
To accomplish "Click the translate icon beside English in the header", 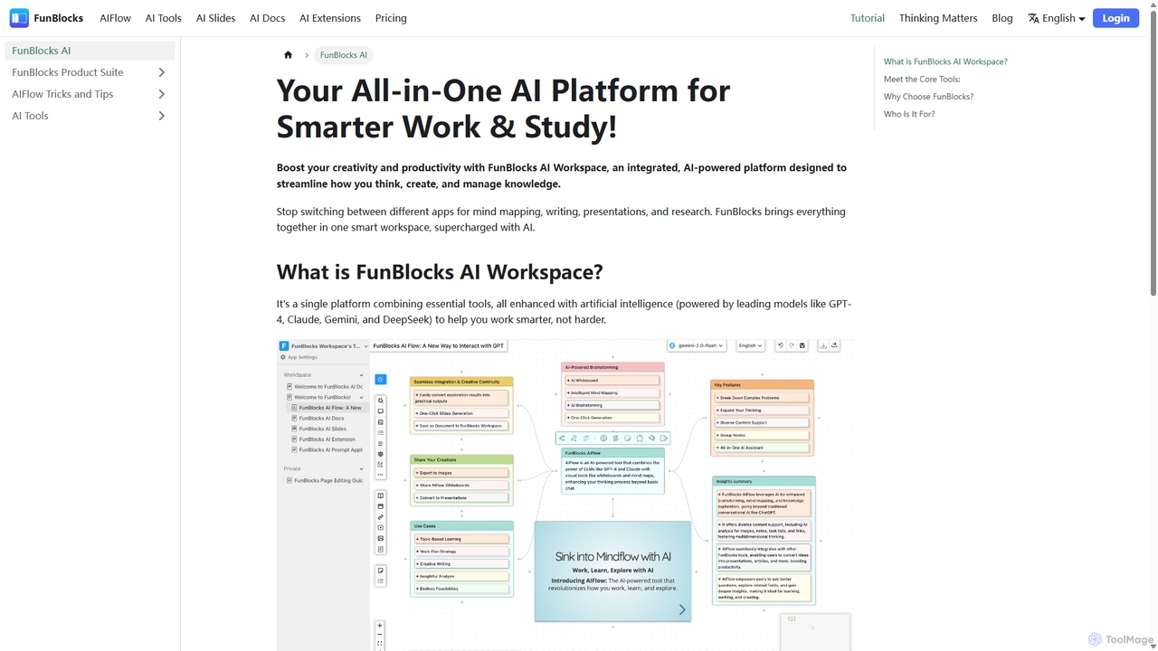I will 1033,18.
